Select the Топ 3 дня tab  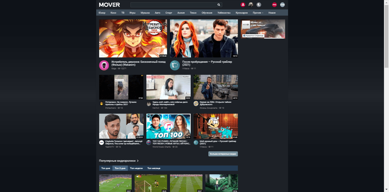pyautogui.click(x=120, y=168)
